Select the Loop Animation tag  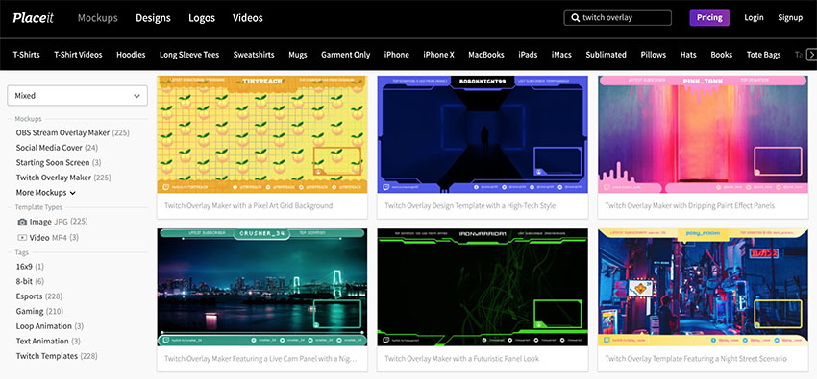pyautogui.click(x=49, y=326)
